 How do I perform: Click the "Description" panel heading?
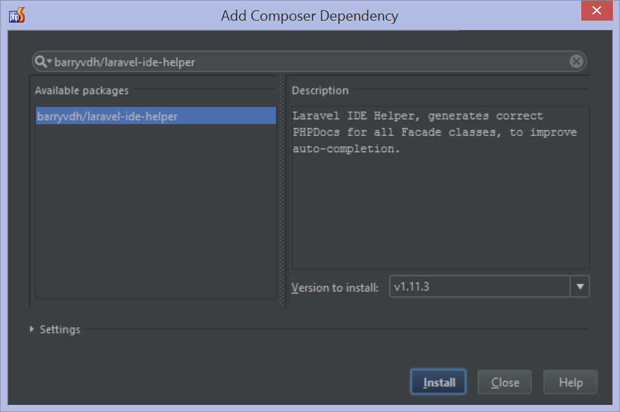click(320, 91)
